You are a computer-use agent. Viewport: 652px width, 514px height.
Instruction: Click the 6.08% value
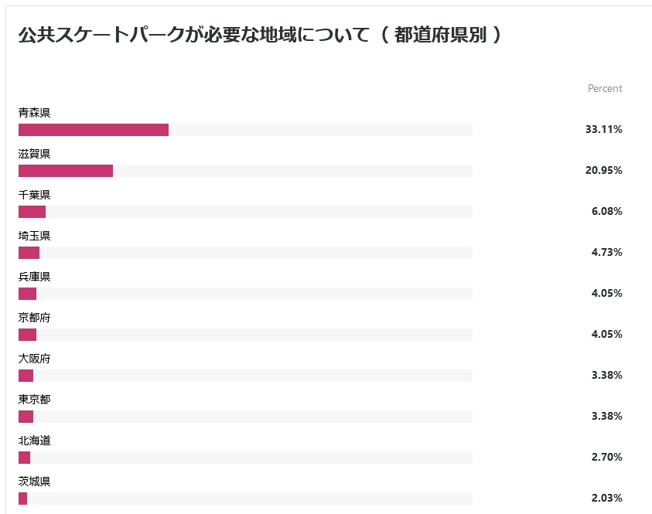tap(607, 212)
